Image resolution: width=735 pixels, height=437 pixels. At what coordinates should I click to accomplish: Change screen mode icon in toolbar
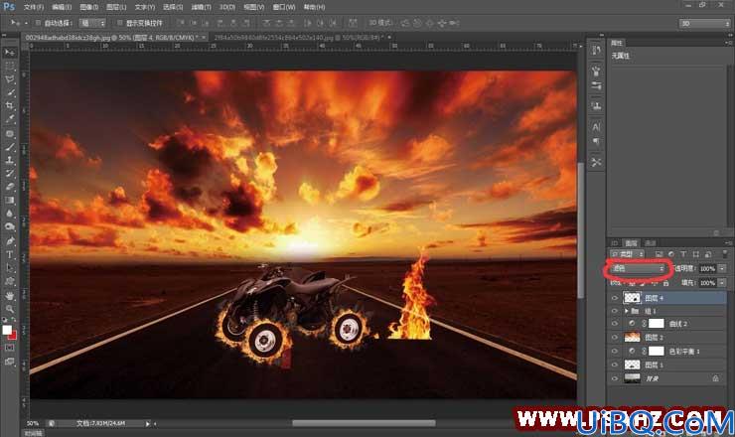click(9, 362)
